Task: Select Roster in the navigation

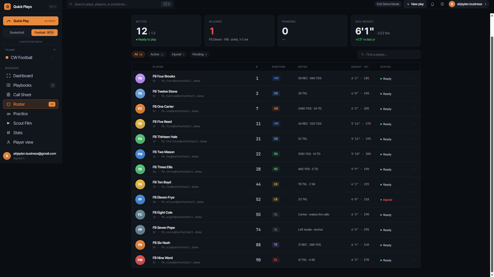Action: 31,104
